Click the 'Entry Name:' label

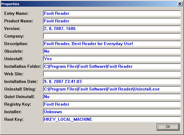[16, 13]
